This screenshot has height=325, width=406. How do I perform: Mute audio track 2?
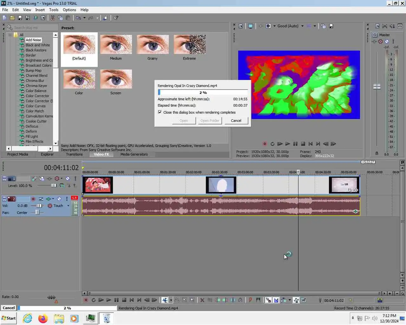pos(59,199)
